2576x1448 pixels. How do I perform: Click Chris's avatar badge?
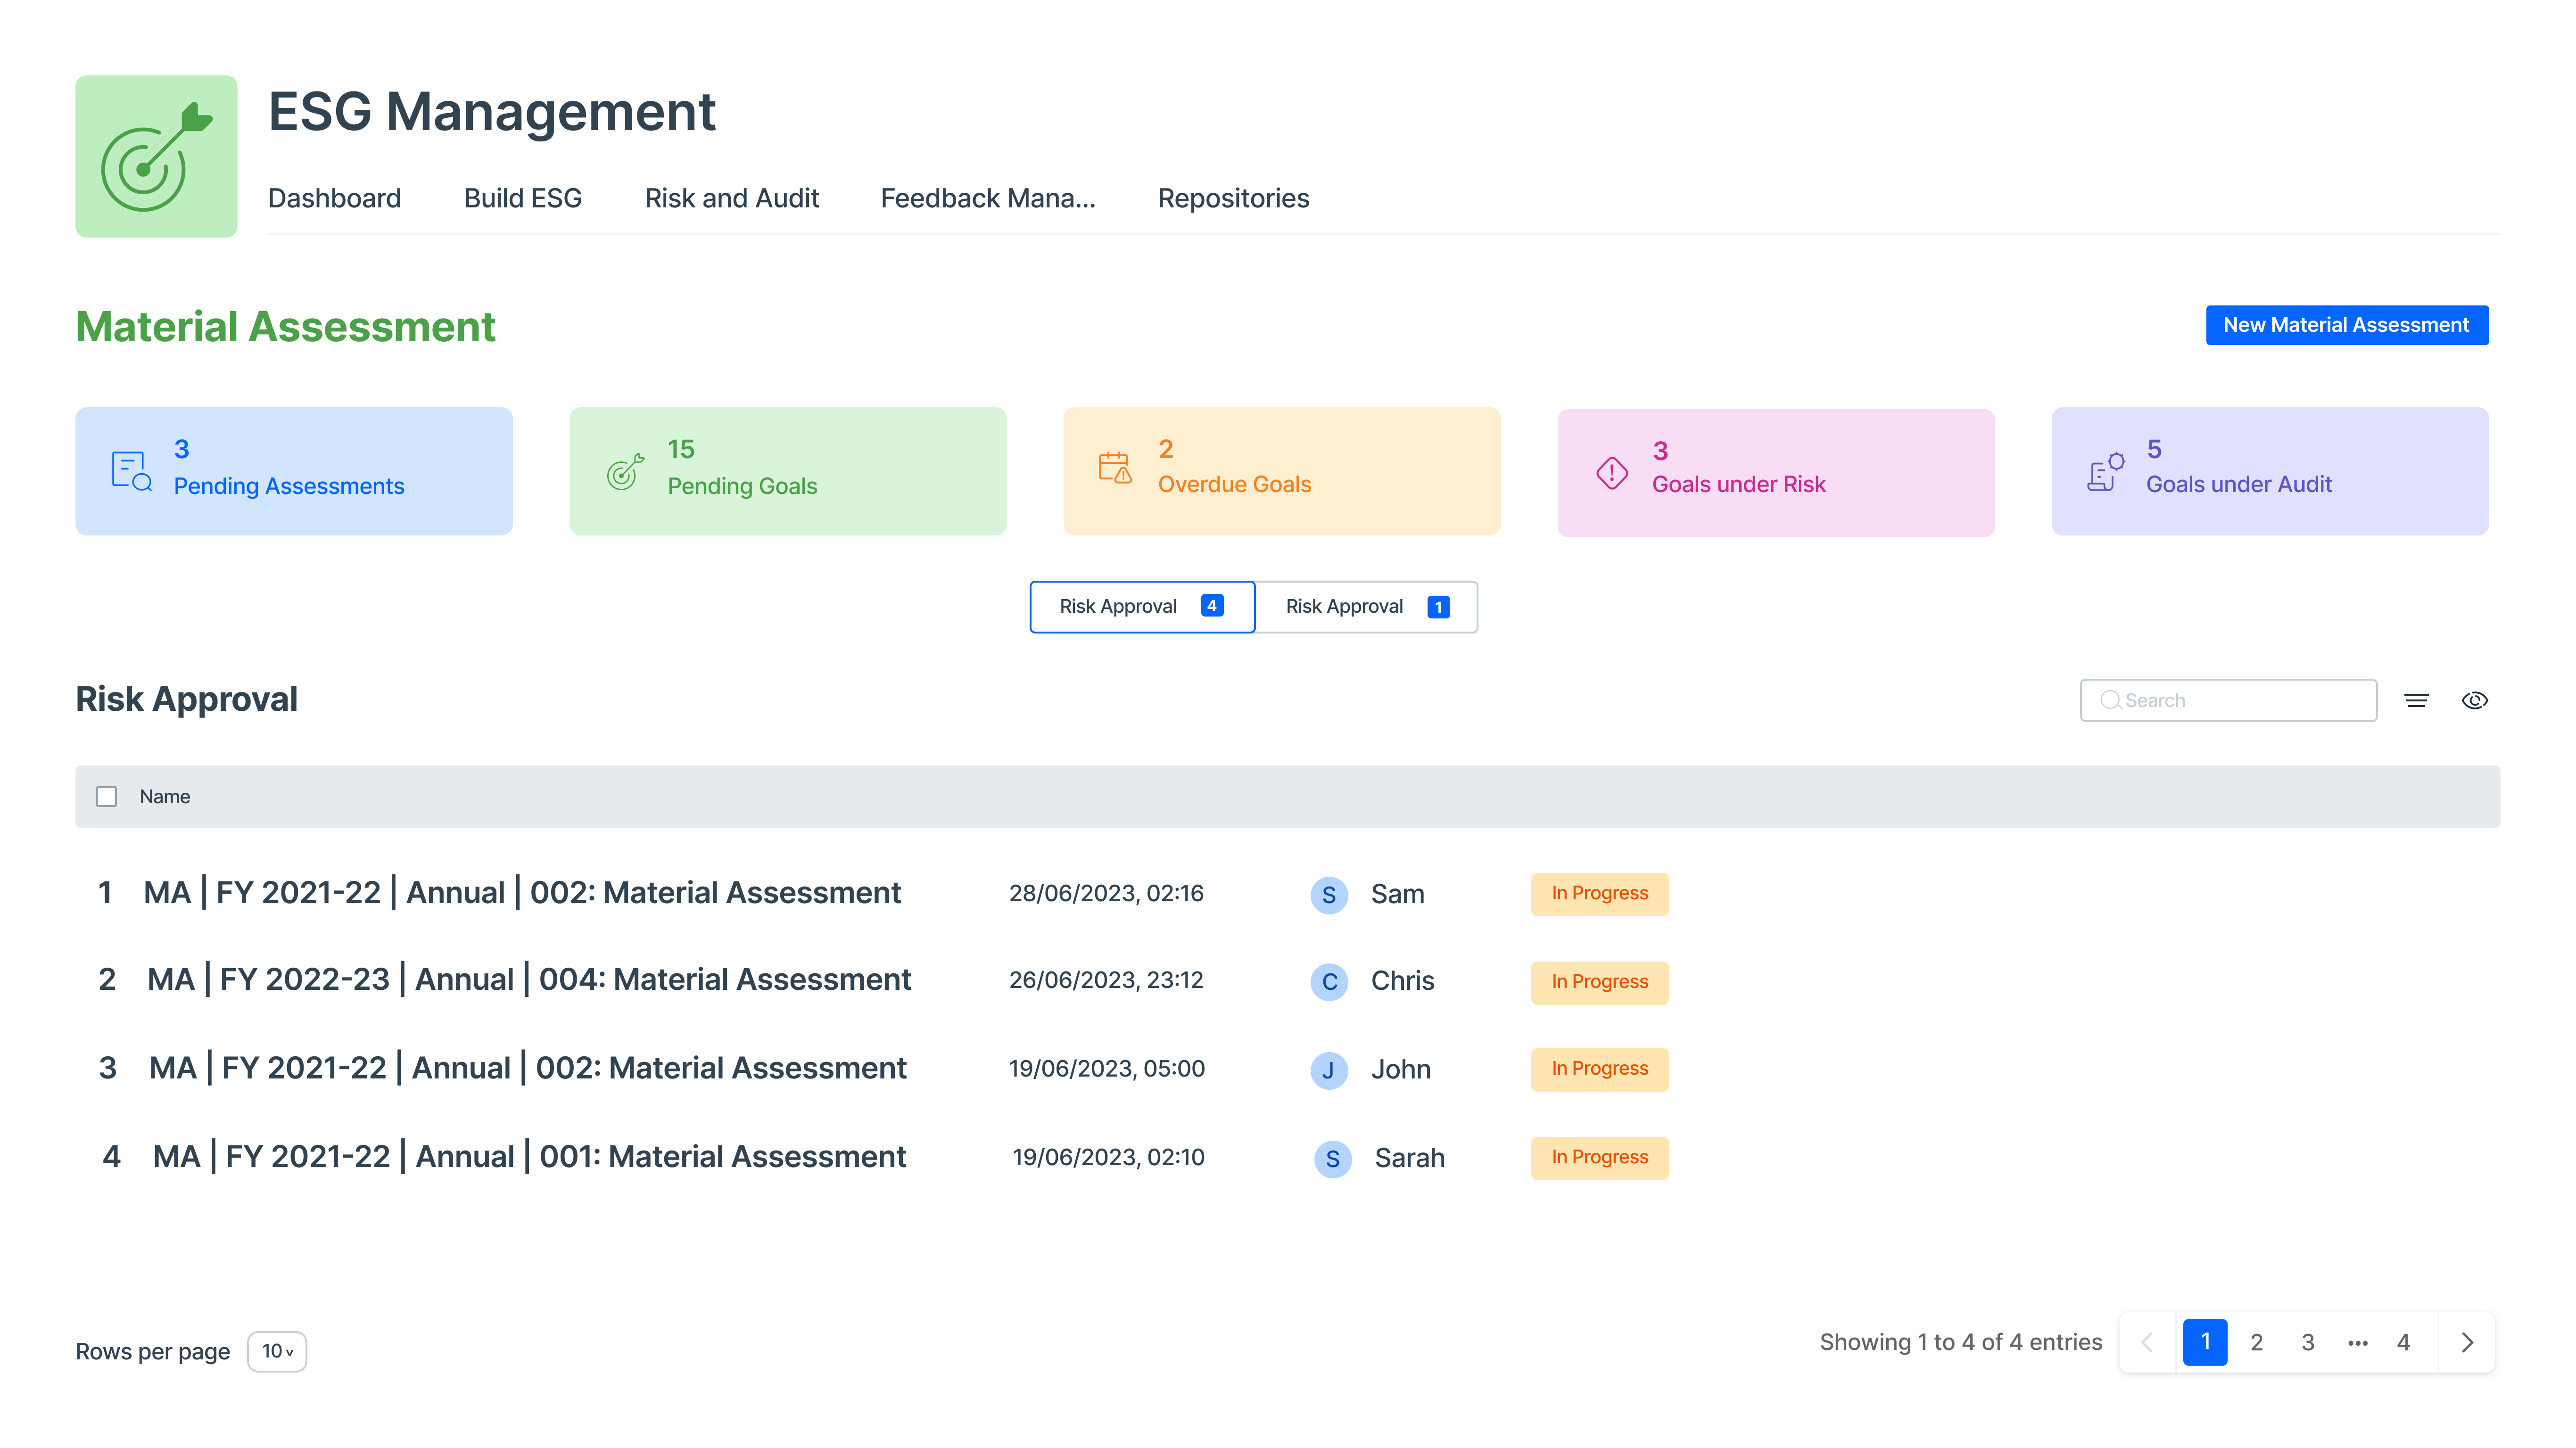coord(1329,981)
